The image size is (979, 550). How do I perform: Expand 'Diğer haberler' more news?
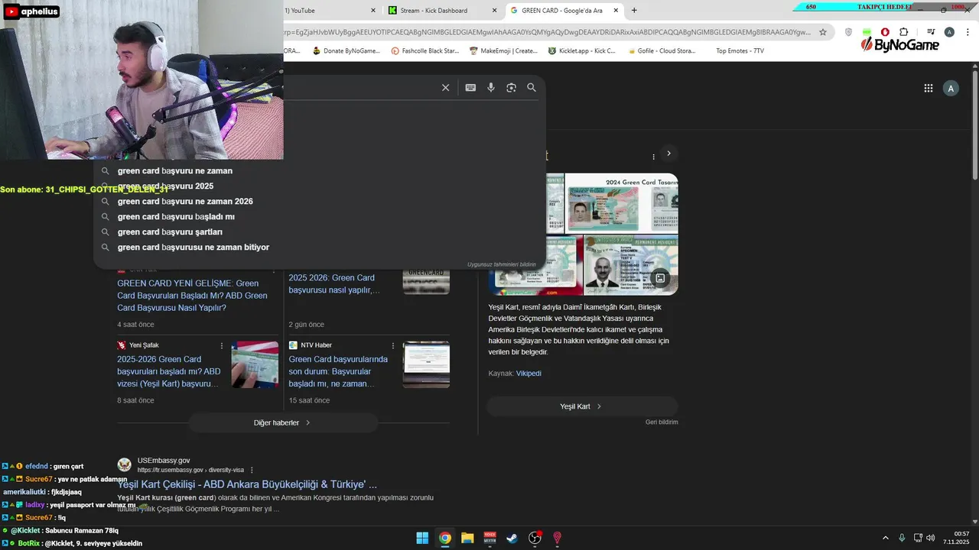(x=282, y=422)
